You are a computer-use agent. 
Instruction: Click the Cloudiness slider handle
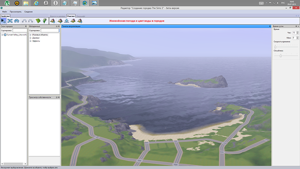click(280, 56)
